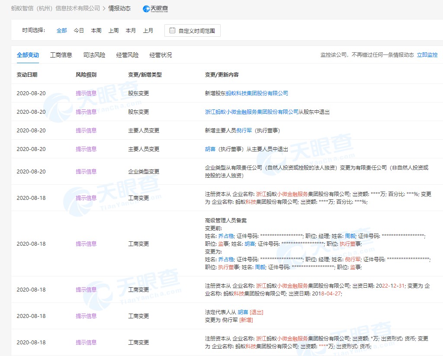Click the 企业类型变更 type cell
443x356 pixels.
click(144, 171)
